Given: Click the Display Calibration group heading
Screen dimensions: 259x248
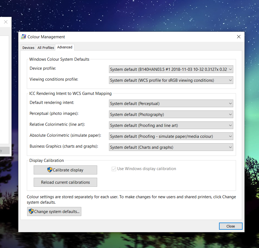Looking at the screenshot, I should pos(47,161).
